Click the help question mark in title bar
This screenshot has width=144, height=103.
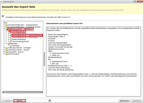coord(135,1)
